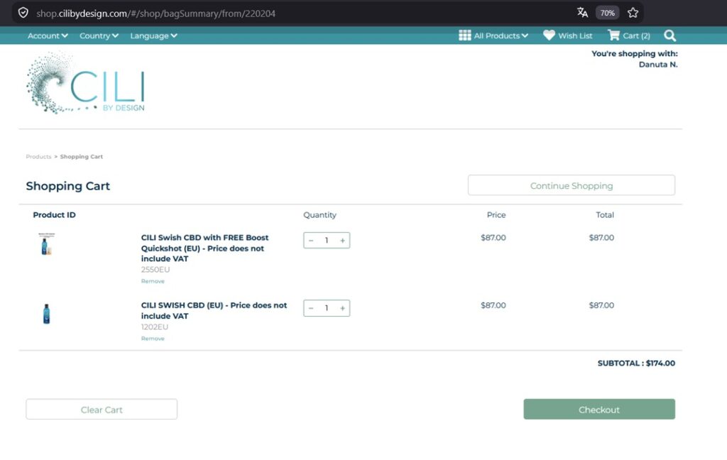
Task: Click the Shopping Cart breadcrumb text
Action: pyautogui.click(x=81, y=157)
